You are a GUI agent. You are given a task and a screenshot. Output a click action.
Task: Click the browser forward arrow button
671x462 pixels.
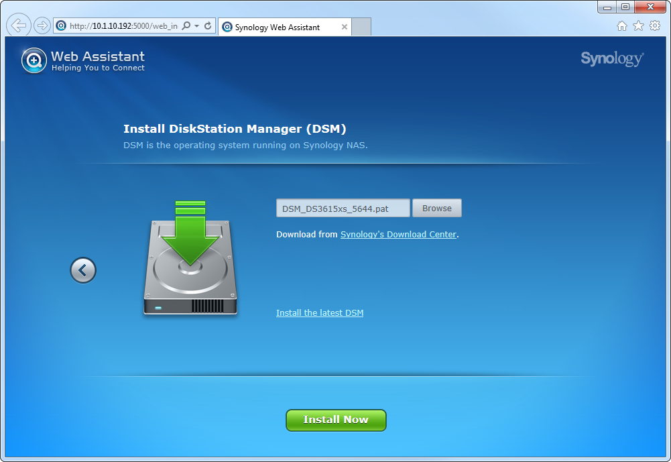point(42,25)
